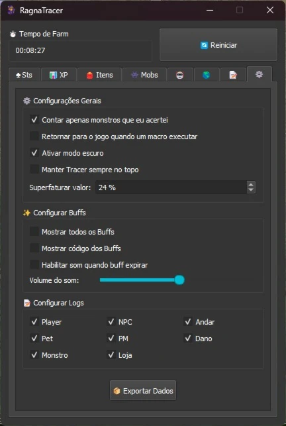Uncheck the Monstro log checkbox
The width and height of the screenshot is (286, 426).
click(34, 355)
